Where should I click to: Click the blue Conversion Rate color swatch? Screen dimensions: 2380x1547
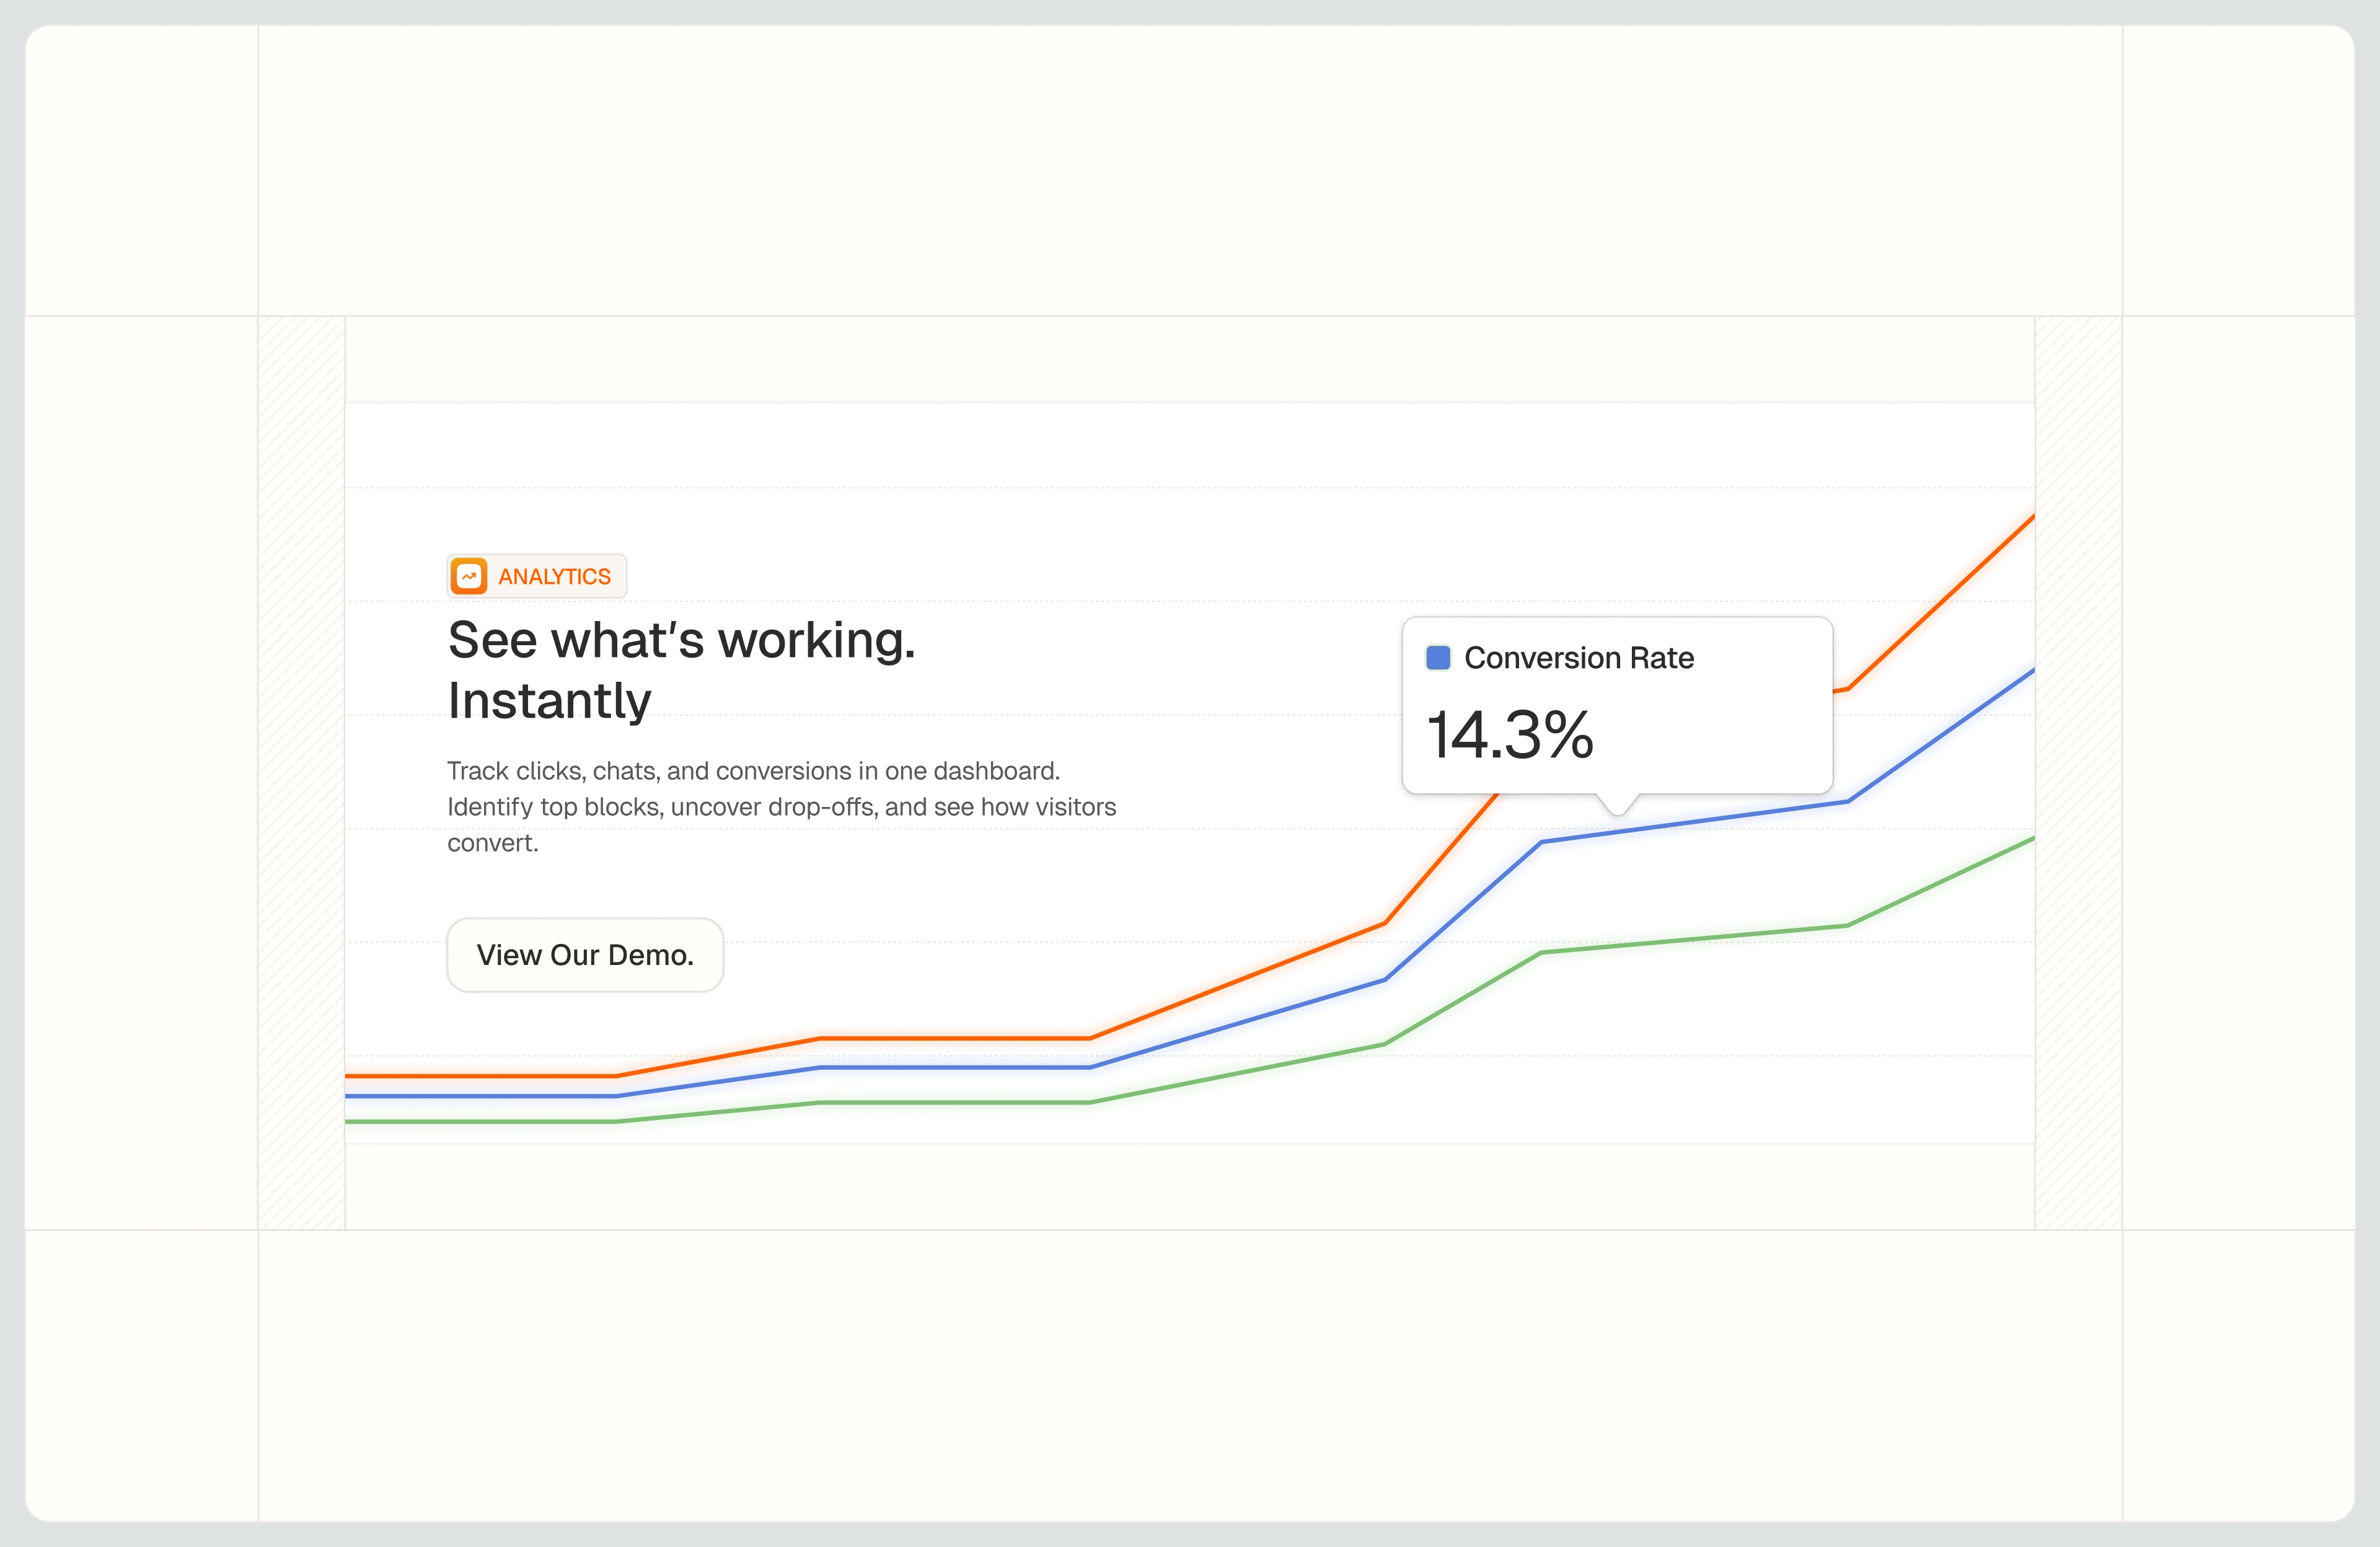(1437, 658)
